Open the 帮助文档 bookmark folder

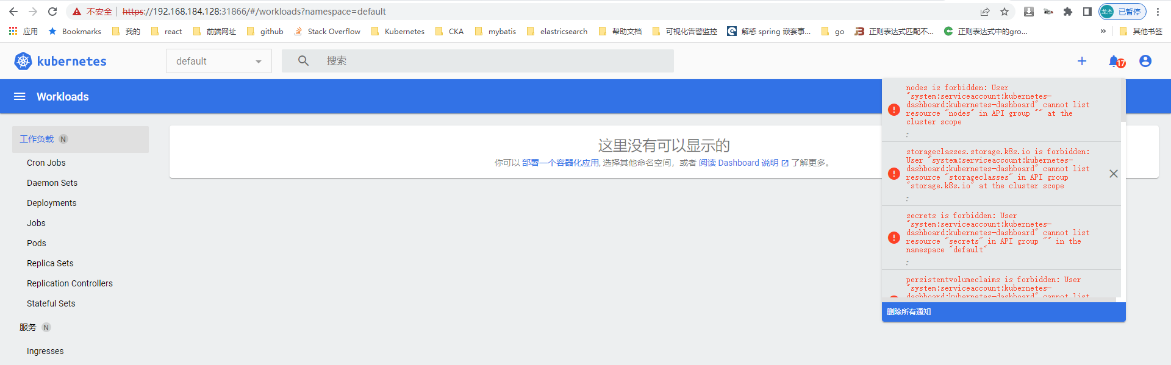pos(620,31)
